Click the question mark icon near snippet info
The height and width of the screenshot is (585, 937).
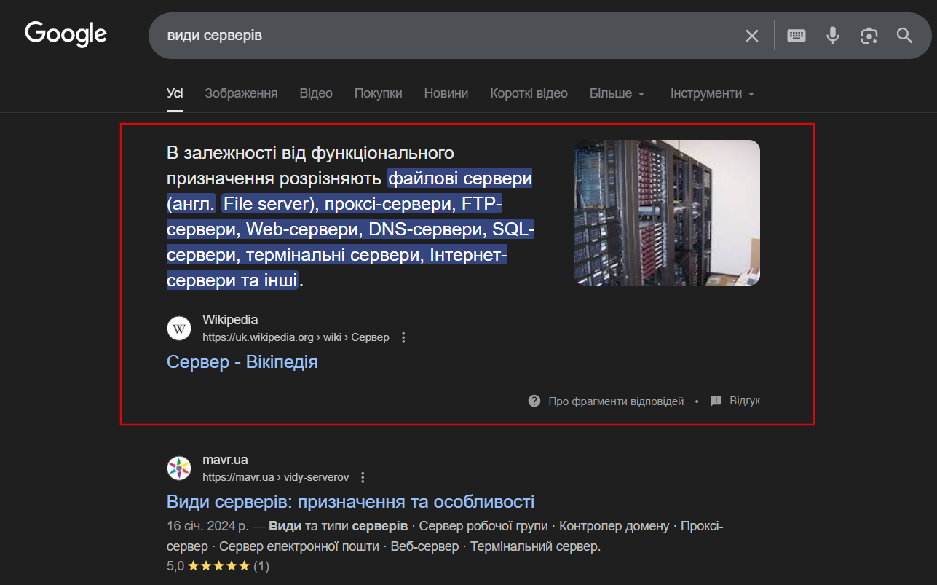click(534, 400)
